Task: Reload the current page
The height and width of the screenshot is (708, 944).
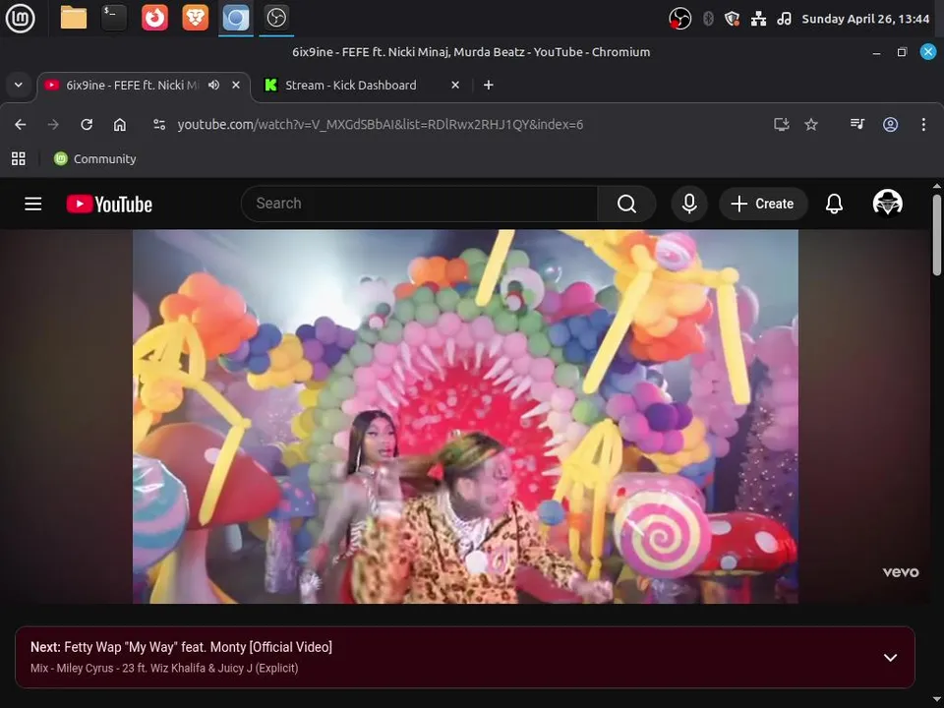Action: [87, 125]
